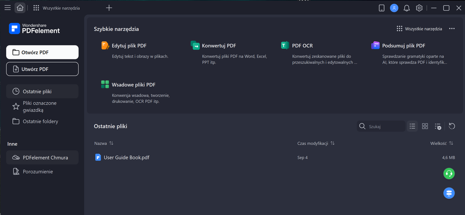Sort files by Nazwa column

104,143
